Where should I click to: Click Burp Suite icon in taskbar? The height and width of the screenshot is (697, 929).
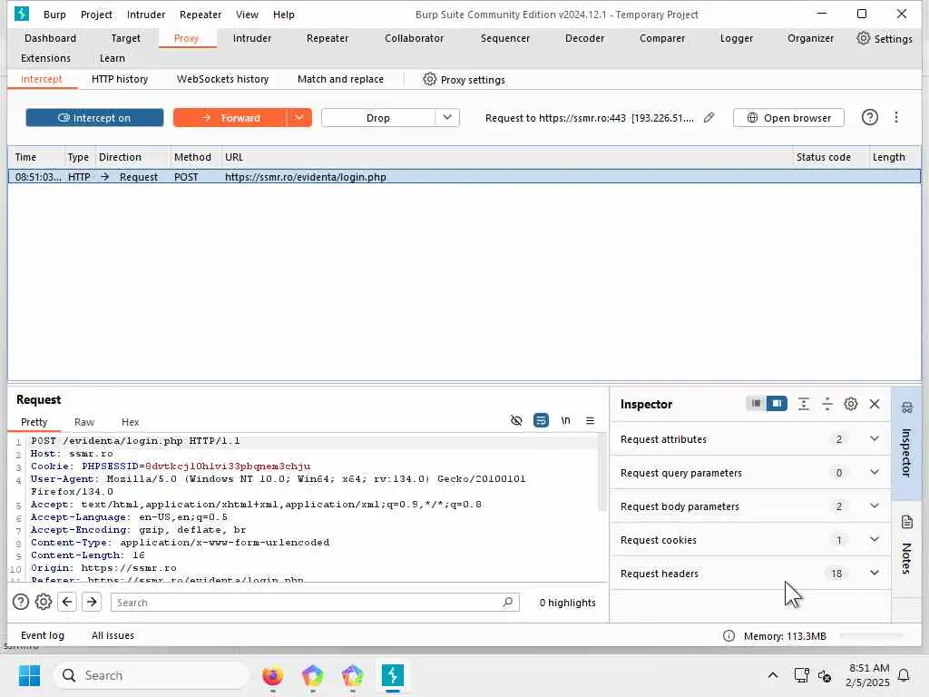[392, 675]
